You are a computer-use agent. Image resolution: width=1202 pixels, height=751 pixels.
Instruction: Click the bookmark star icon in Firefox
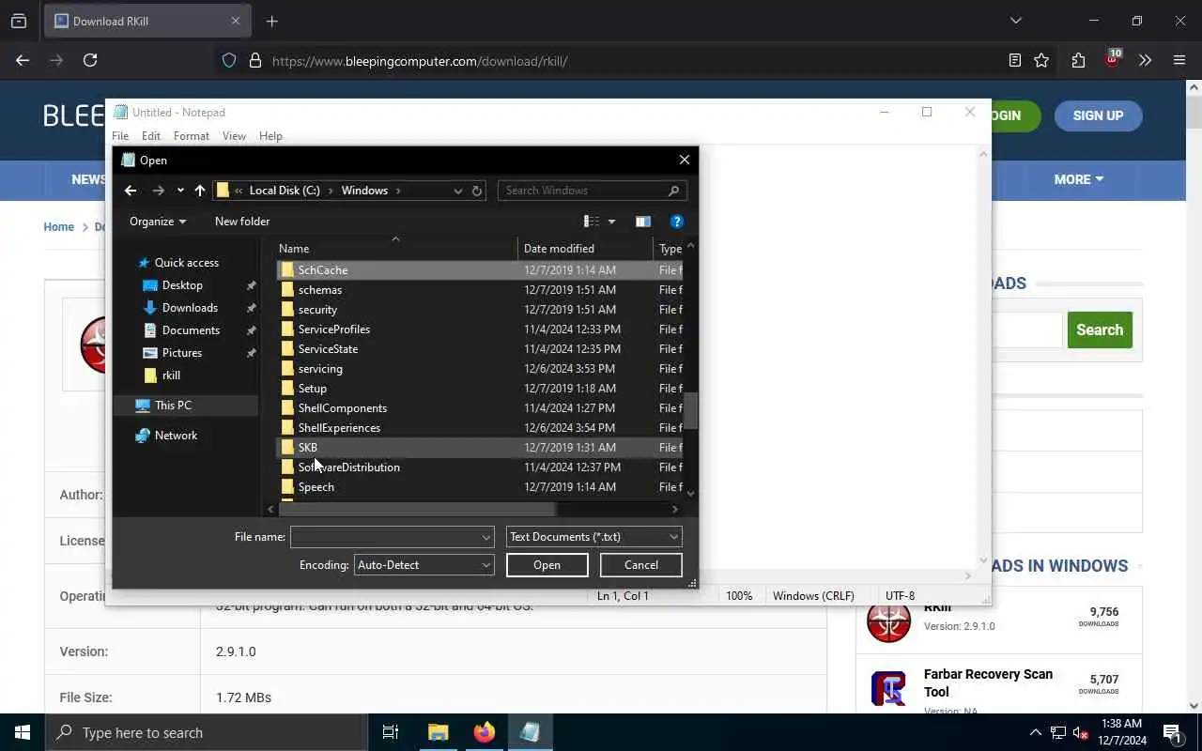1041,60
